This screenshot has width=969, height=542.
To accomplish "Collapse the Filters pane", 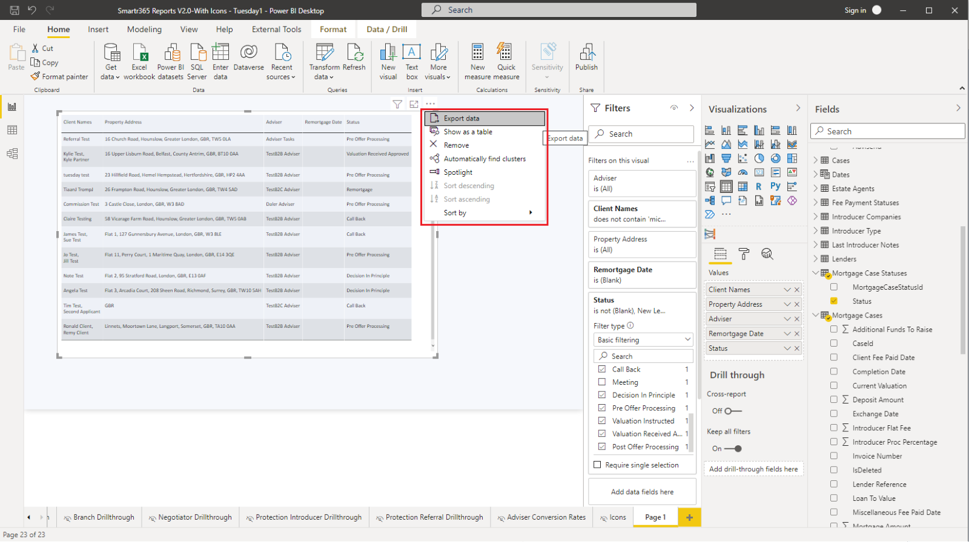I will tap(692, 108).
